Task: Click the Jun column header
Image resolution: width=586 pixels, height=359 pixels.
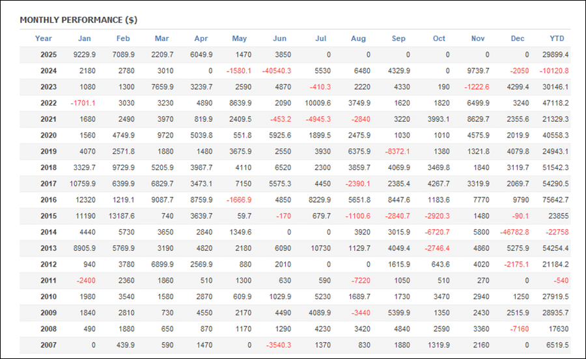Action: (x=279, y=38)
